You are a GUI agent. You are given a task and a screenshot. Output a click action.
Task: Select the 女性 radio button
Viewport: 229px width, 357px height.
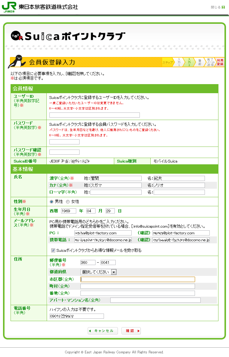67,202
